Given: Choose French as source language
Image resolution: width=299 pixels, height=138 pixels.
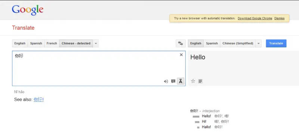Looking at the screenshot, I should click(52, 43).
